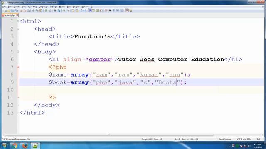The height and width of the screenshot is (149, 266).
Task: Select the multisort.php document tab
Action: [10, 15]
